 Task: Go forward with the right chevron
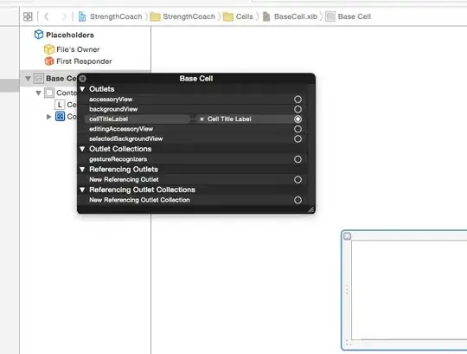[x=64, y=16]
